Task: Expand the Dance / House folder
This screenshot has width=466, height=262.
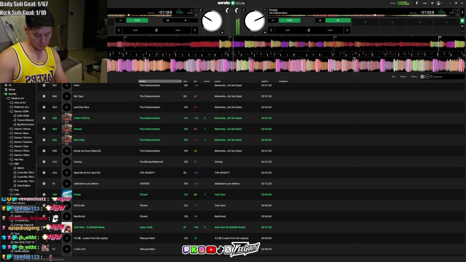Action: 8,129
